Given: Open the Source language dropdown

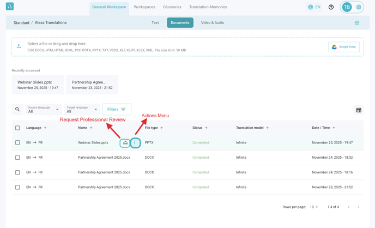Looking at the screenshot, I should pos(44,110).
